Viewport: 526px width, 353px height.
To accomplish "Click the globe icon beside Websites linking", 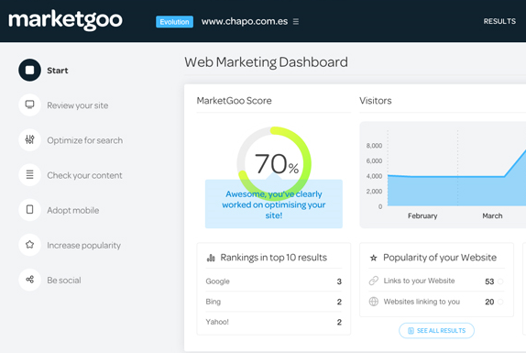I will tap(374, 302).
